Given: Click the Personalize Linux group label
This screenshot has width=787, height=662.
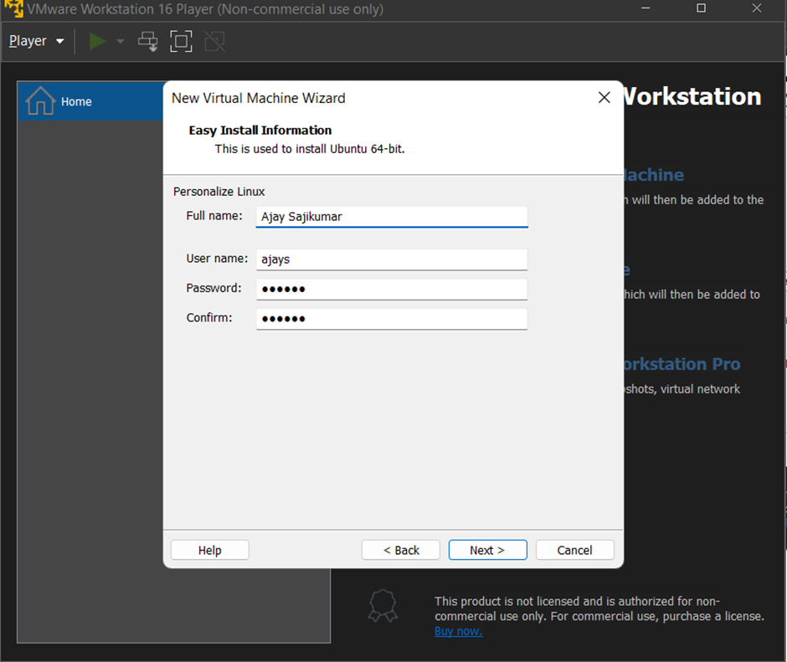Looking at the screenshot, I should click(x=219, y=192).
